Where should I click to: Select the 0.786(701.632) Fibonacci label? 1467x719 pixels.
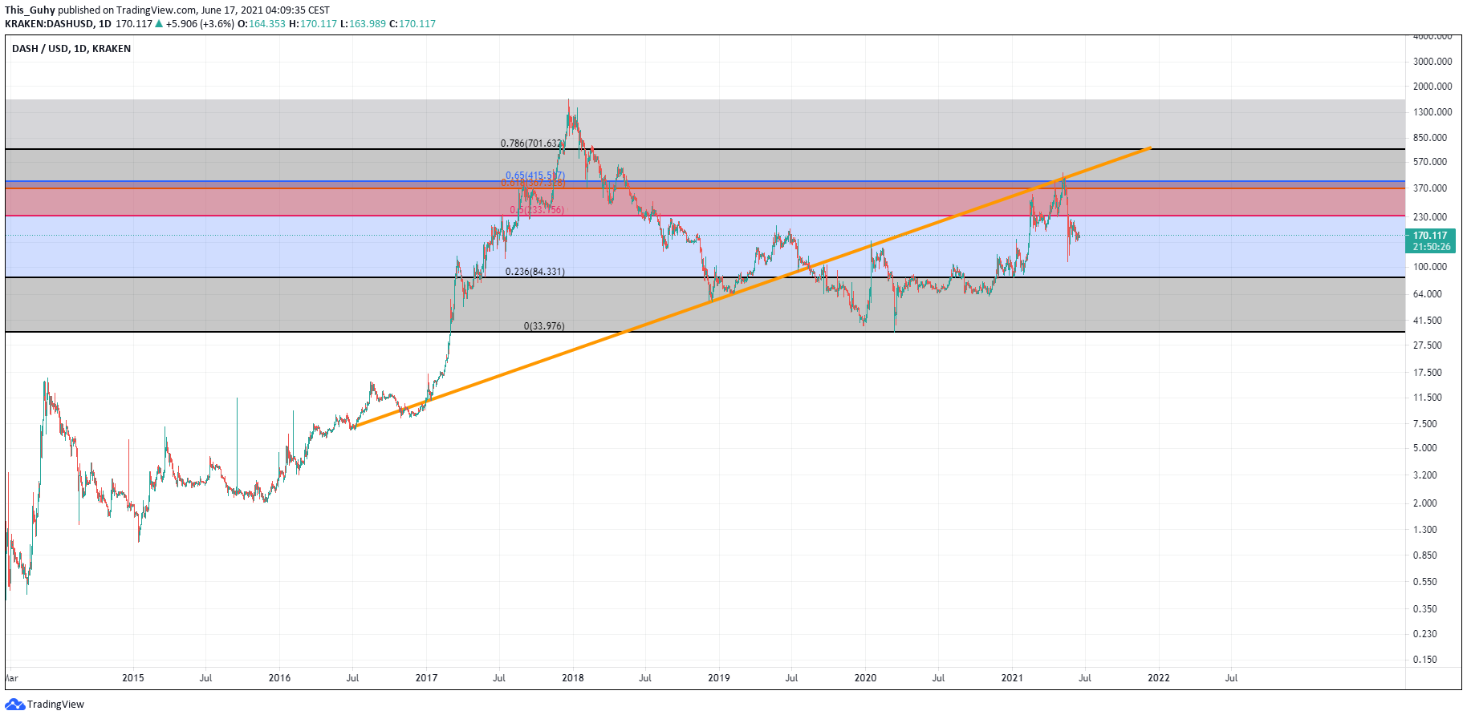[x=532, y=143]
